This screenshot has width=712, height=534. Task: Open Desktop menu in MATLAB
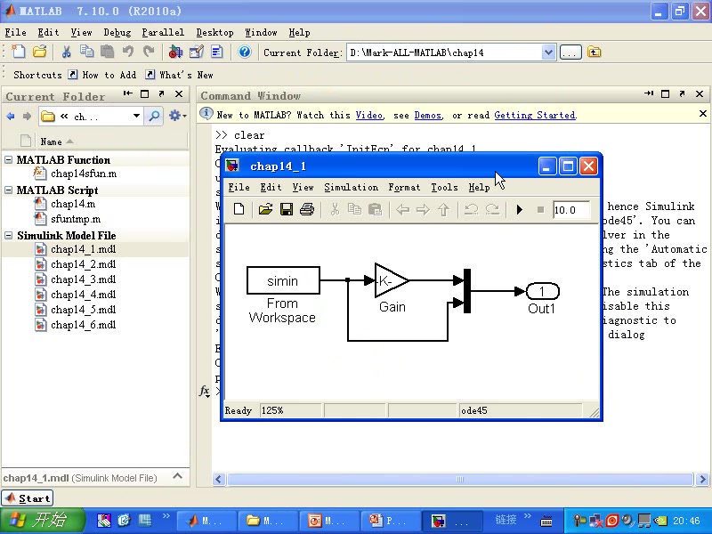click(x=214, y=33)
